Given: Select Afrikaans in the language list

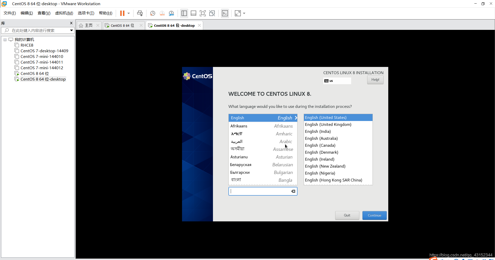Looking at the screenshot, I should pos(263,126).
